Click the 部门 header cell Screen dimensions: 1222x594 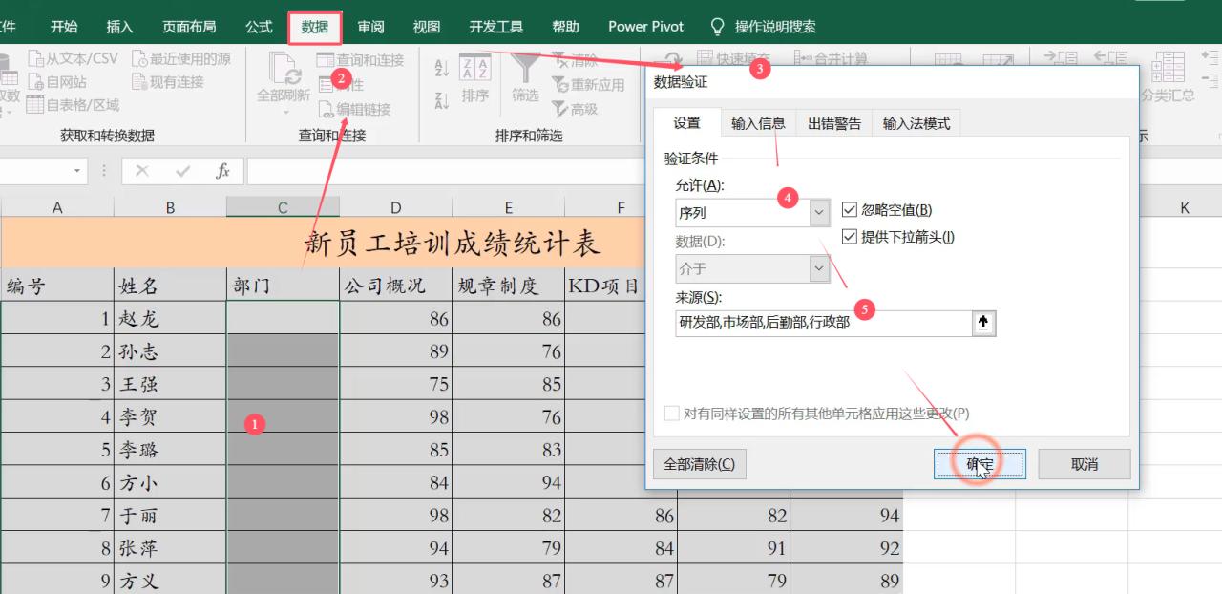point(283,286)
